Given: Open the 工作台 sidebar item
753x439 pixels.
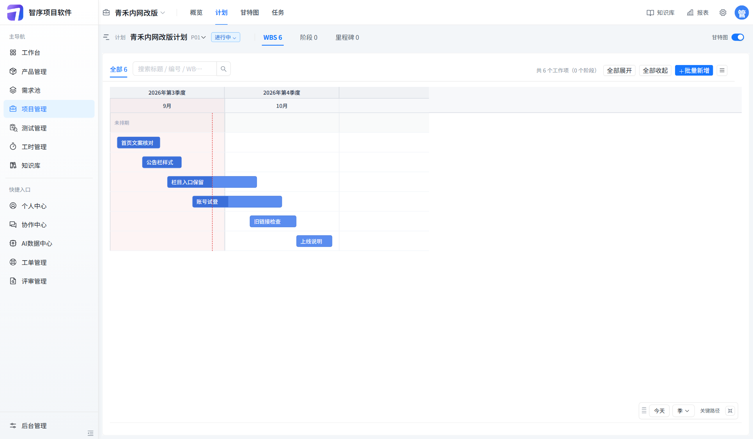Looking at the screenshot, I should click(49, 53).
